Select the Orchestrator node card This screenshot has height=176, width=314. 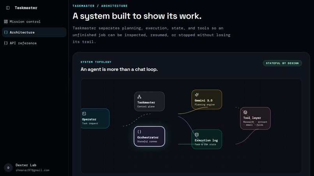click(149, 136)
